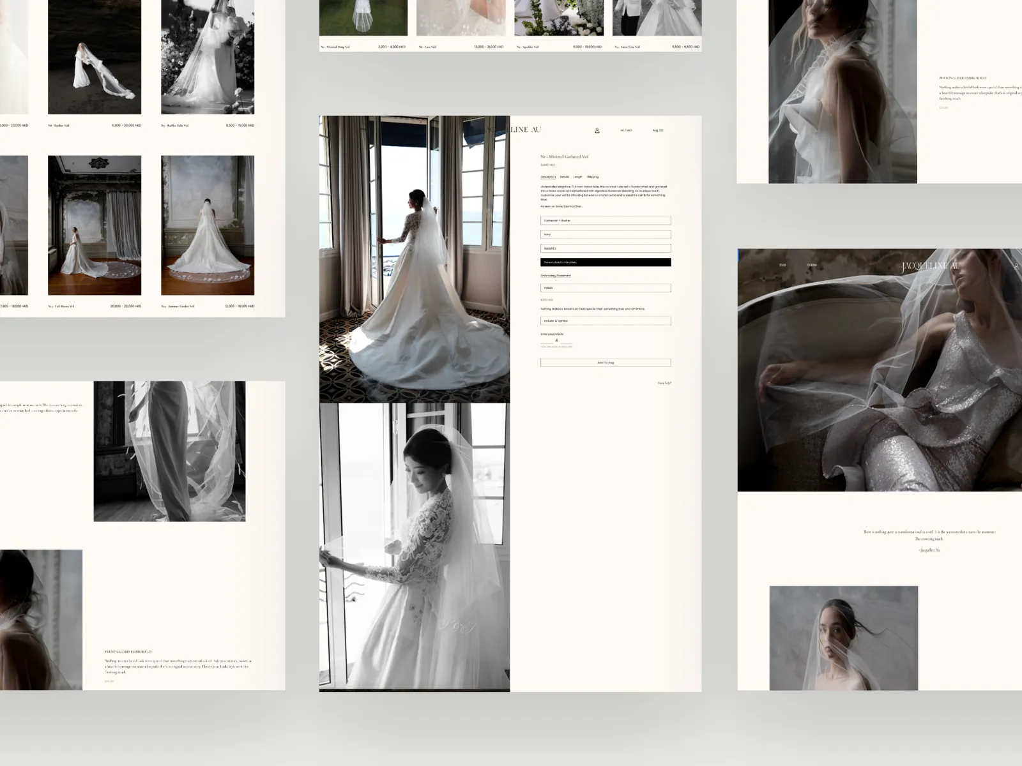Switch to the Description tab
The height and width of the screenshot is (766, 1022).
(x=548, y=177)
